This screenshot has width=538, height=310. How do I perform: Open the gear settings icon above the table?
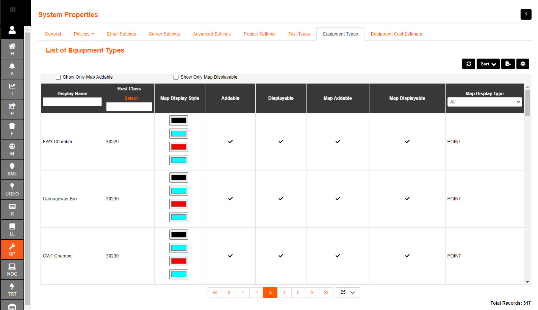point(523,64)
